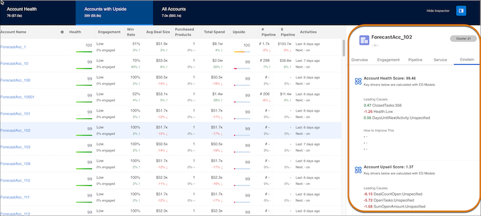
Task: Sort by $ Pipeline column header
Action: pos(288,32)
